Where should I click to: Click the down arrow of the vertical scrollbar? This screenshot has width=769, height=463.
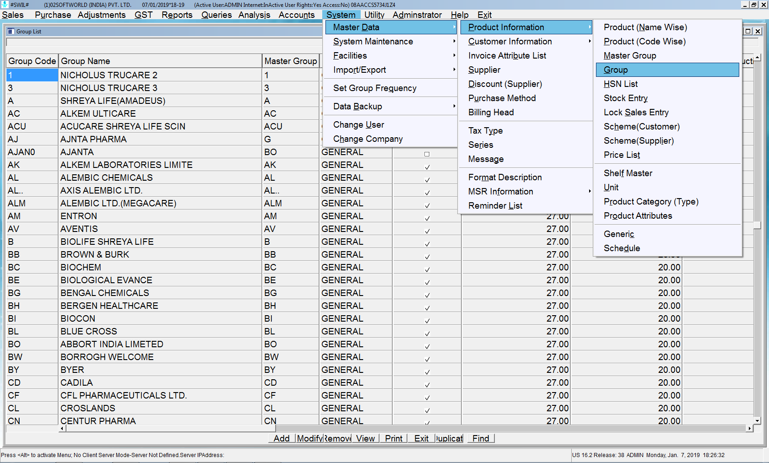(757, 421)
